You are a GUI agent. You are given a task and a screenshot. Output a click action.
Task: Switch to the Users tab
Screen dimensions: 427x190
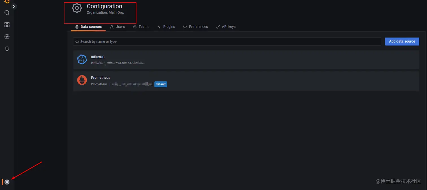117,27
